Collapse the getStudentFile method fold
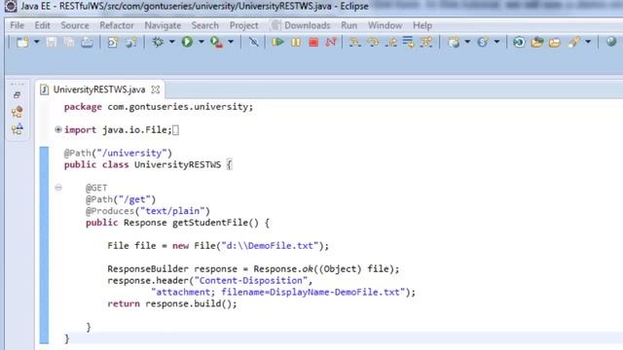 [x=58, y=188]
